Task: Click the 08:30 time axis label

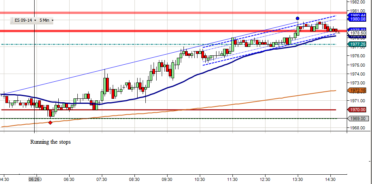Action: pyautogui.click(x=134, y=179)
